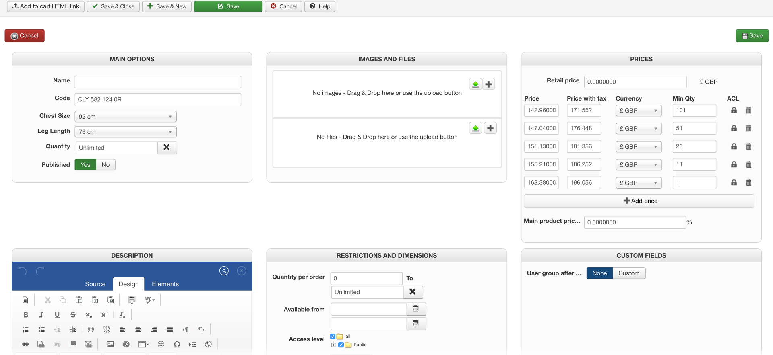Viewport: 773px width, 355px height.
Task: Click the green Save button at right
Action: [x=752, y=36]
